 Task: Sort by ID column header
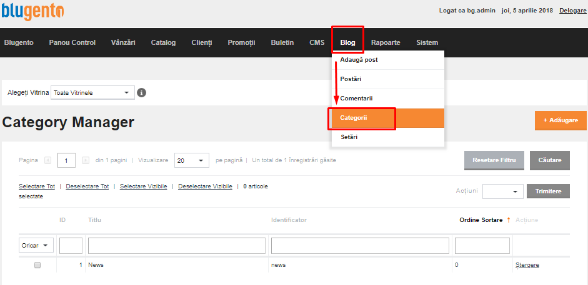point(62,220)
